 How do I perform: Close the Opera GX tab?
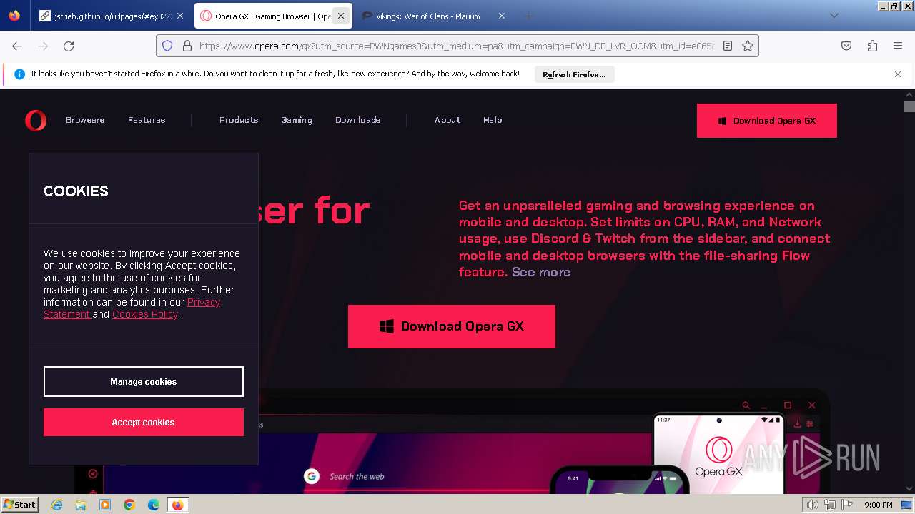click(x=341, y=16)
